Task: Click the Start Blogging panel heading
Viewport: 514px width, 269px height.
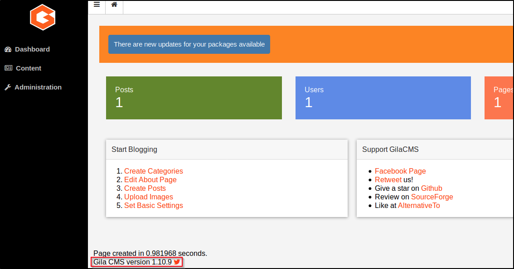Action: 135,149
